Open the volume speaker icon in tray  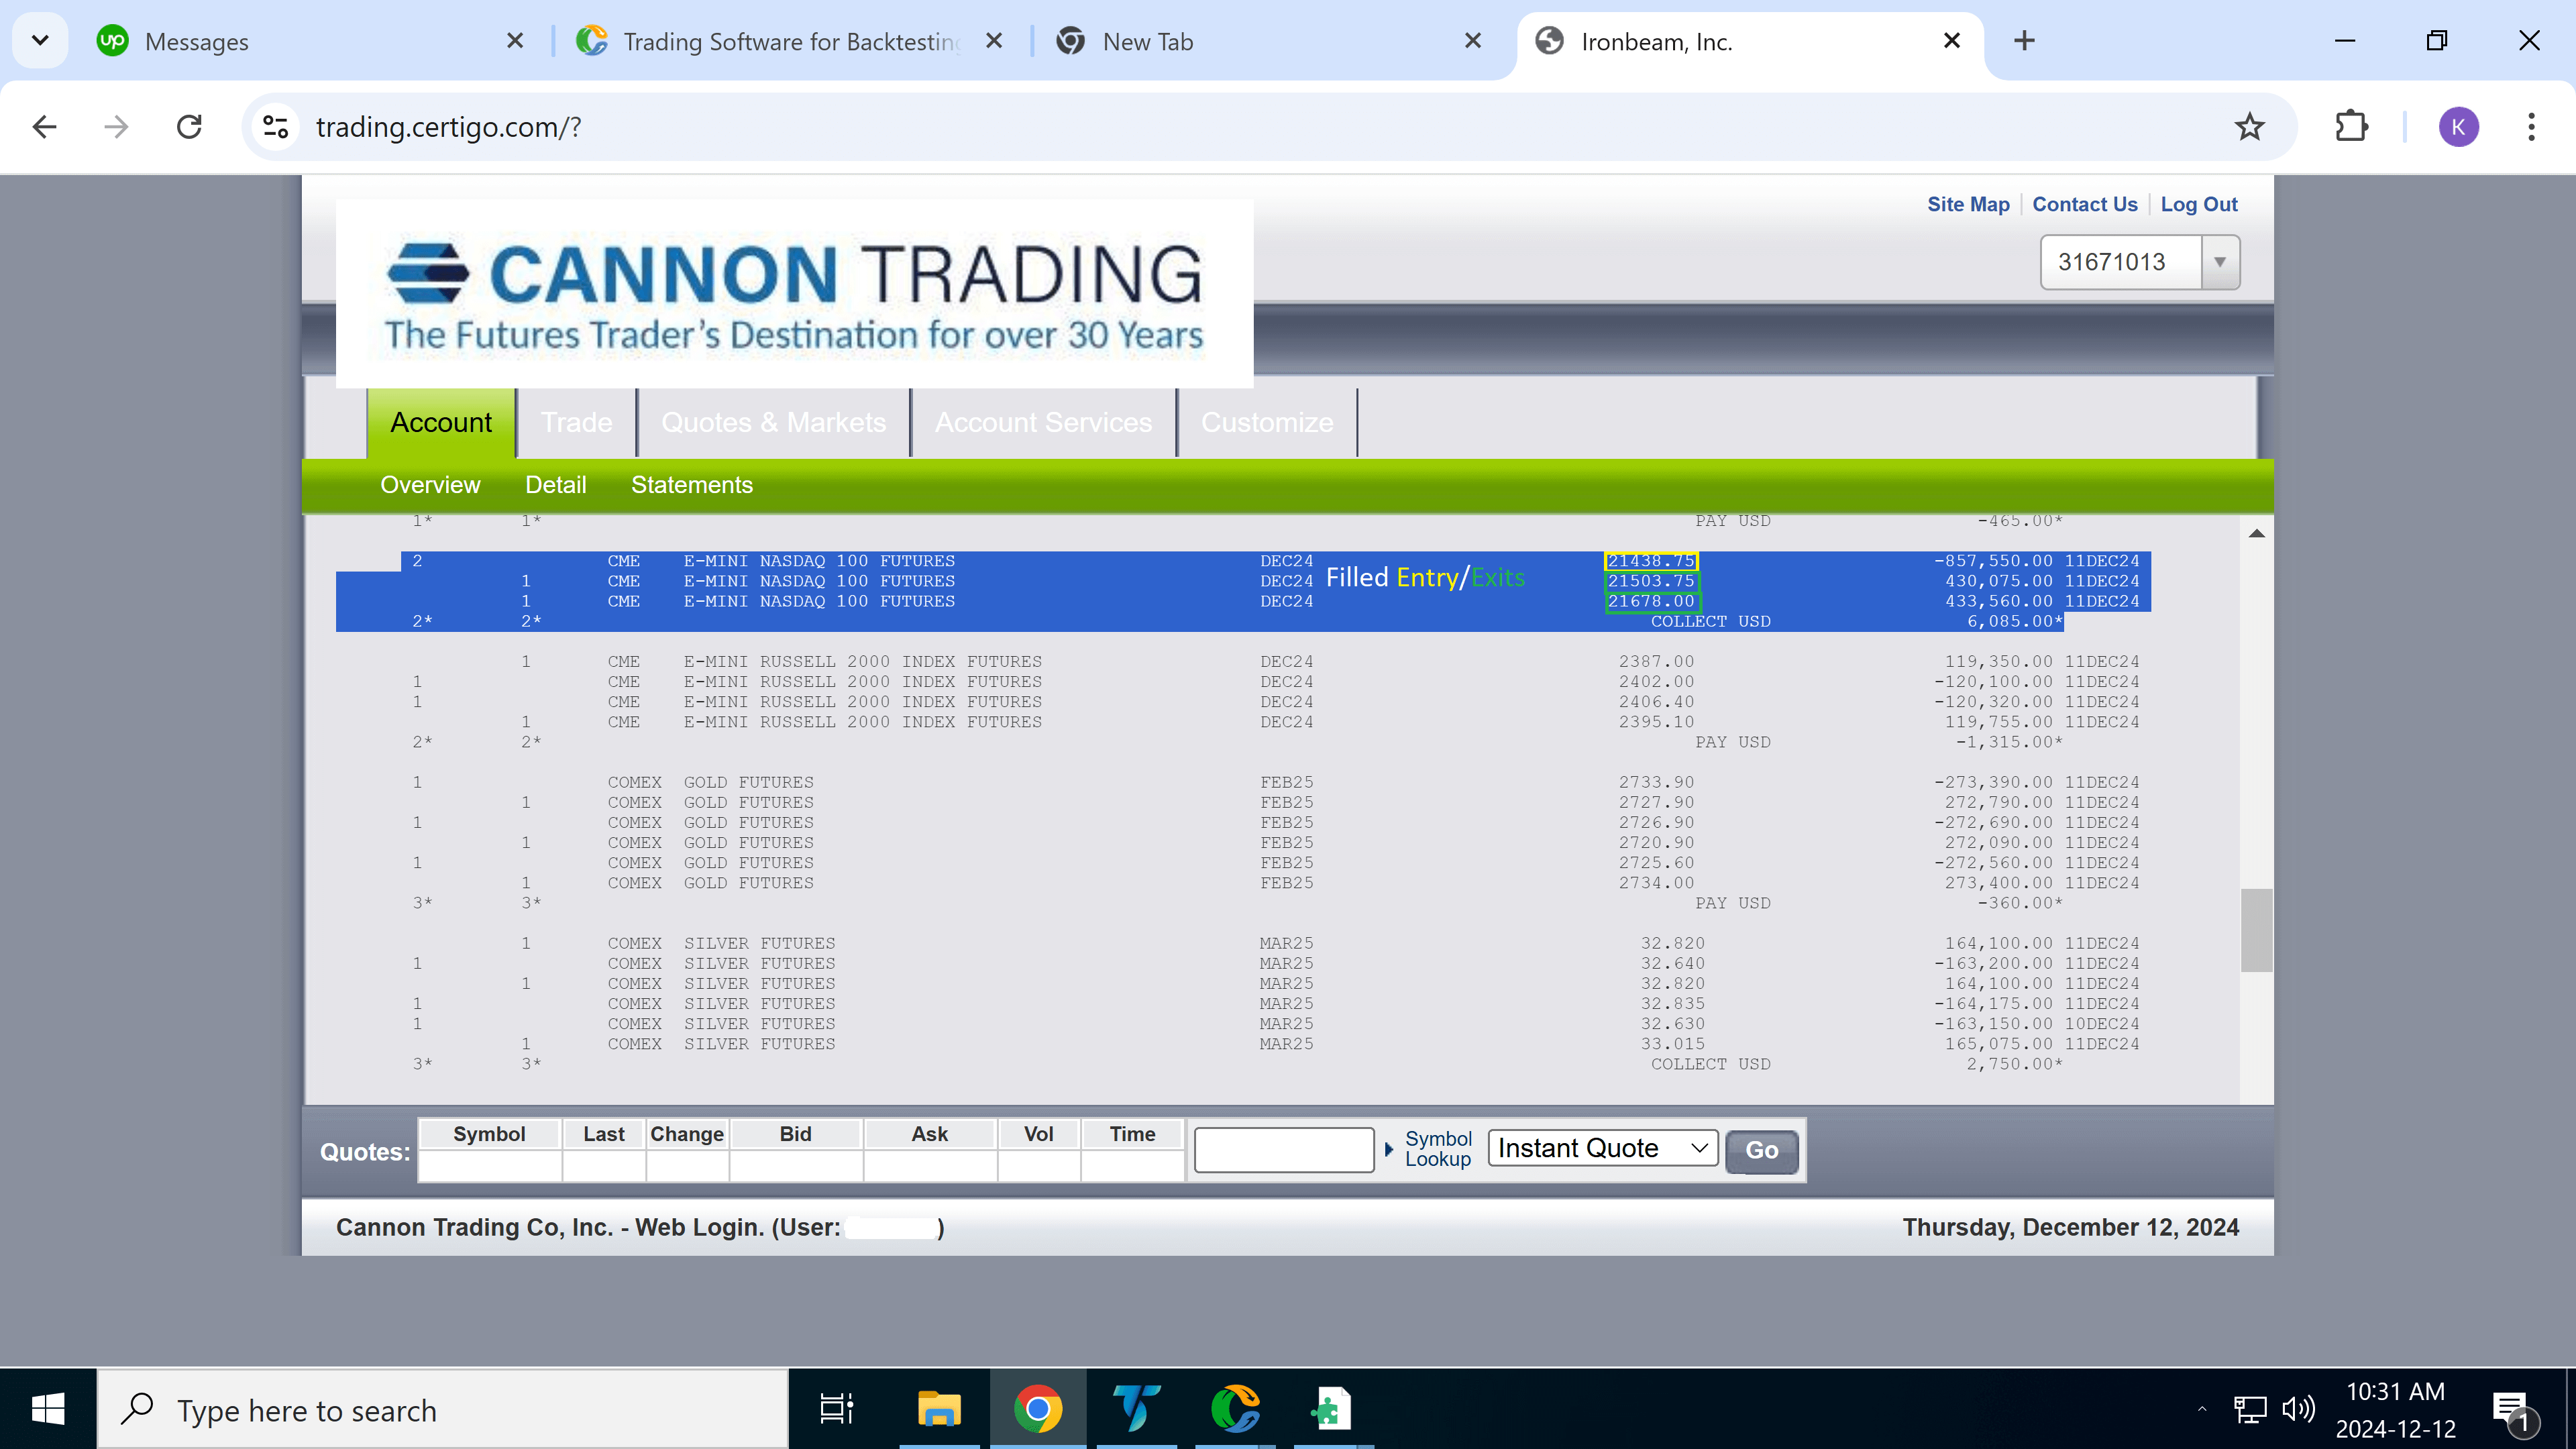2298,1410
